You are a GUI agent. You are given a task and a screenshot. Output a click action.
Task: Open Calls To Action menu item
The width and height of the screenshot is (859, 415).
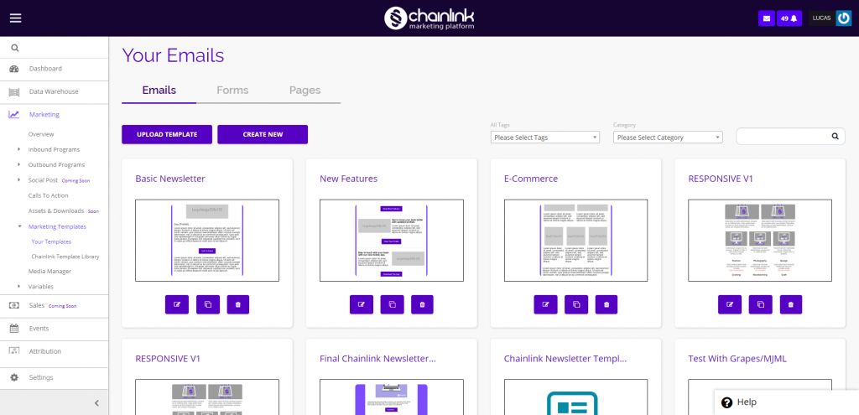48,195
